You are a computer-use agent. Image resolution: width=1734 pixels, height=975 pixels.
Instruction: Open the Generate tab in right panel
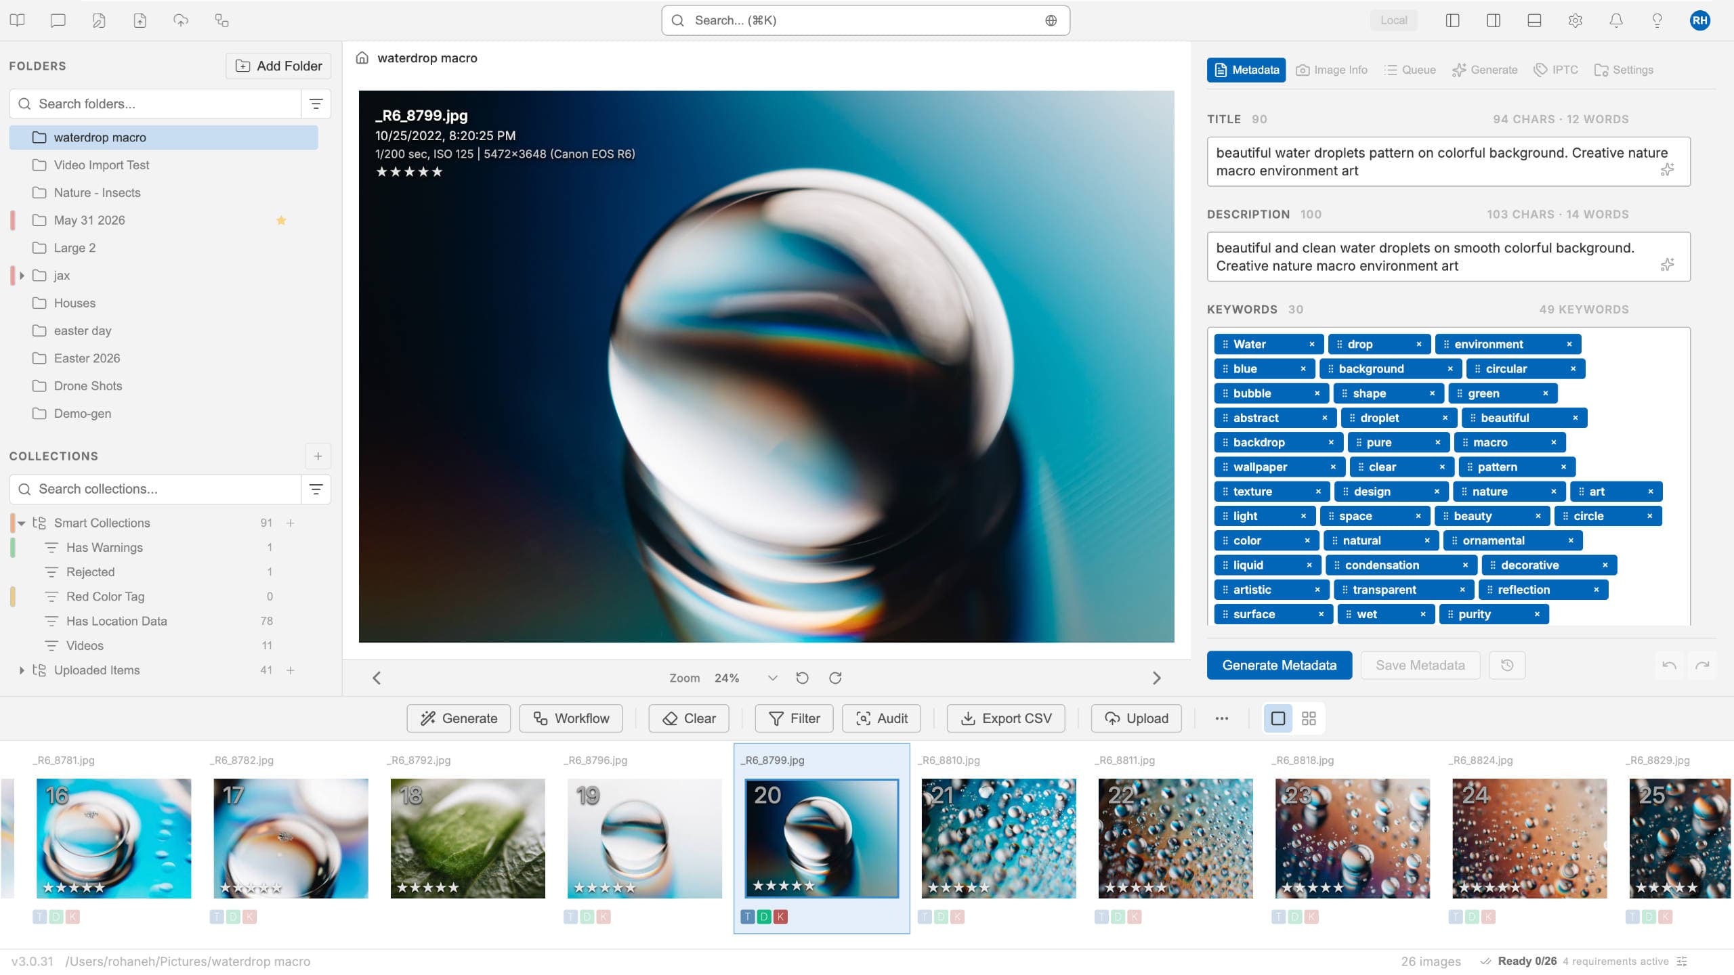point(1485,70)
